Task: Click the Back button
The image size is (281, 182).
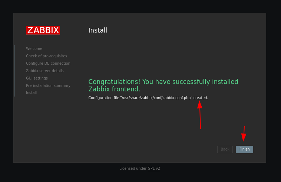Action: tap(225, 149)
